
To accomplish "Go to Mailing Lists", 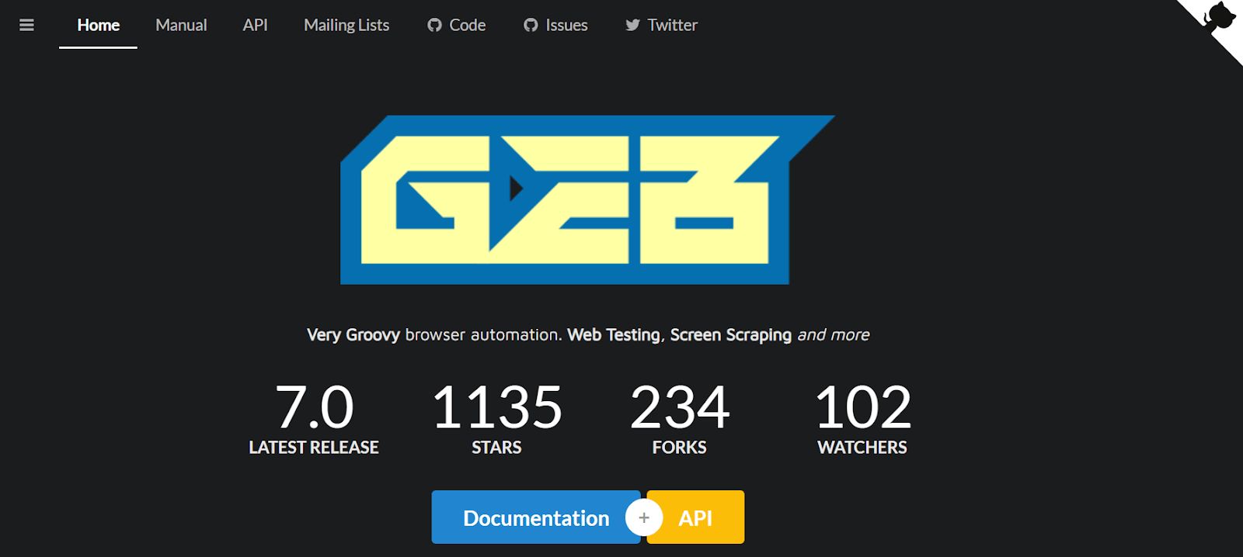I will click(x=346, y=25).
